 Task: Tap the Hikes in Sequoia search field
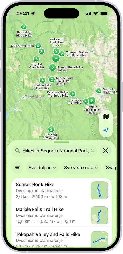(54, 151)
